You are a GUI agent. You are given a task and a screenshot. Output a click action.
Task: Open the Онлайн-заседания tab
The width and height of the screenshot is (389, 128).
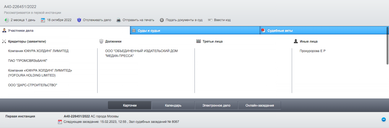[259, 106]
